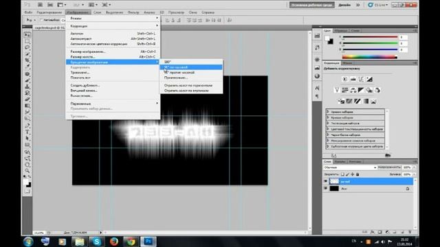Toggle lock layer position
Viewport: 440px width, 247px height.
[x=353, y=174]
